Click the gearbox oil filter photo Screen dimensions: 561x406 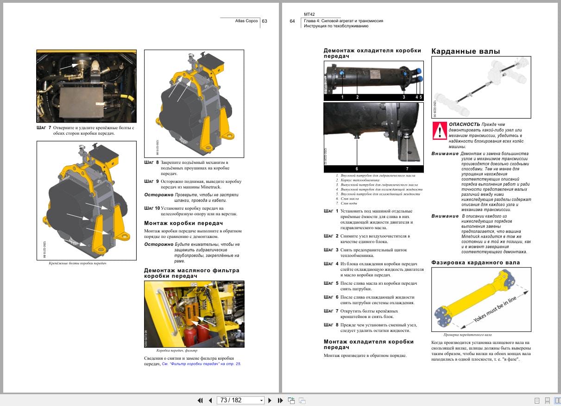(194, 314)
